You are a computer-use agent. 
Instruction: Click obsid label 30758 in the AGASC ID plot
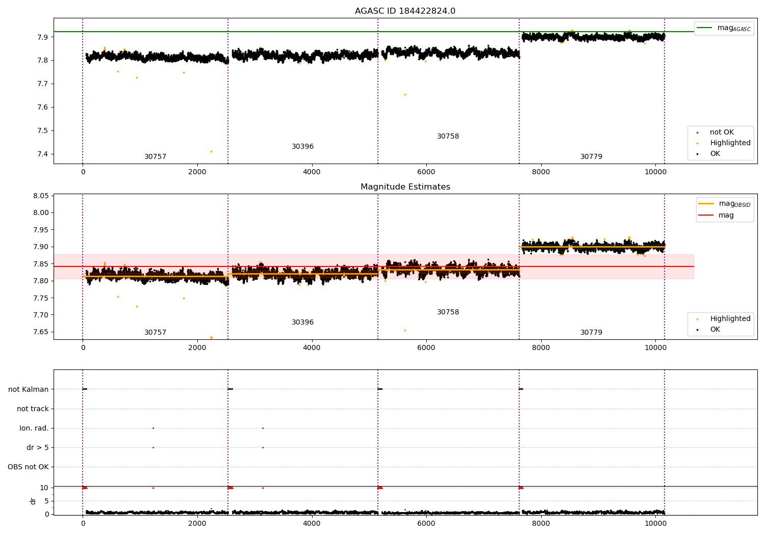click(x=448, y=137)
